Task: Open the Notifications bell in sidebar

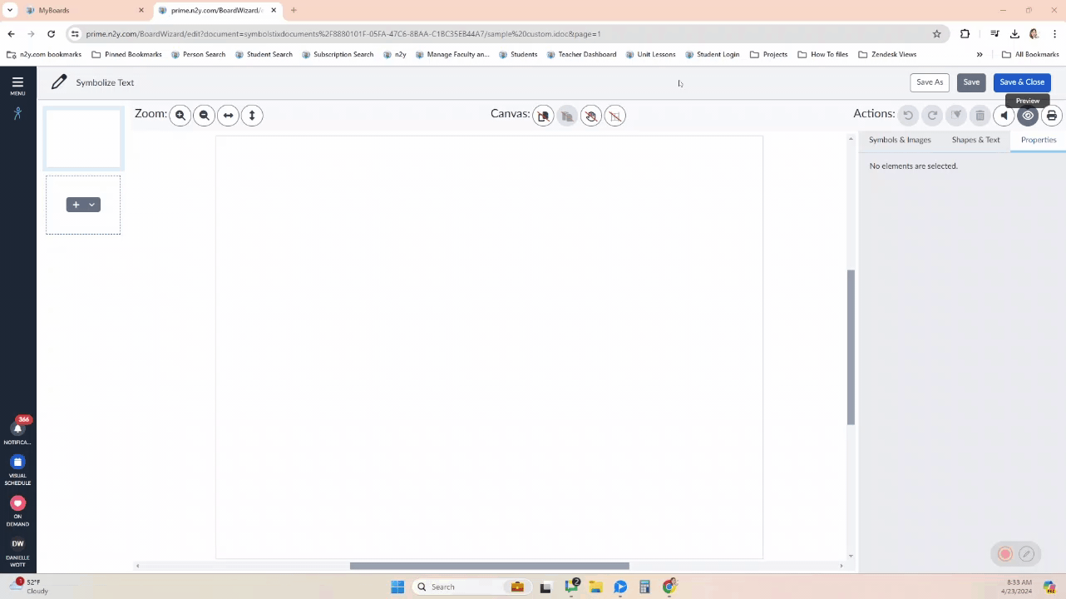Action: tap(17, 432)
